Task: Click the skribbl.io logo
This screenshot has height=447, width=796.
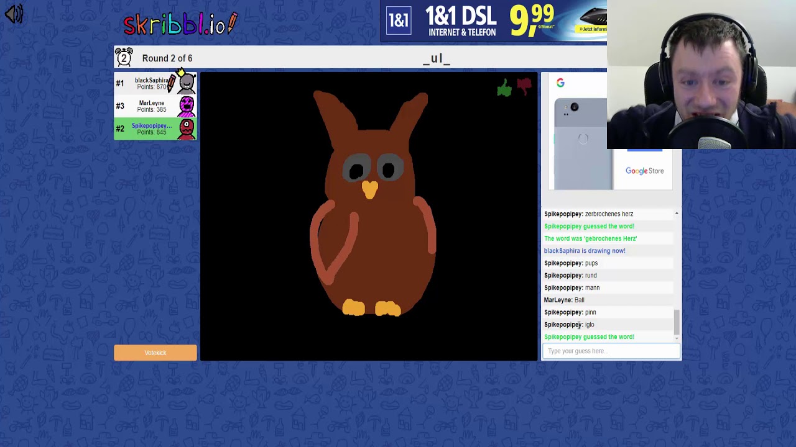Action: (x=180, y=24)
